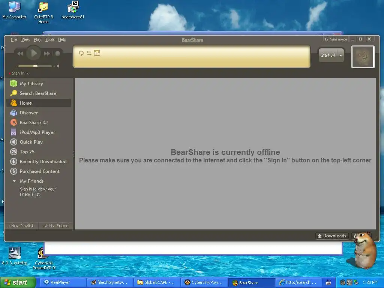Select Purchased Content label text
The height and width of the screenshot is (288, 384).
[x=40, y=171]
